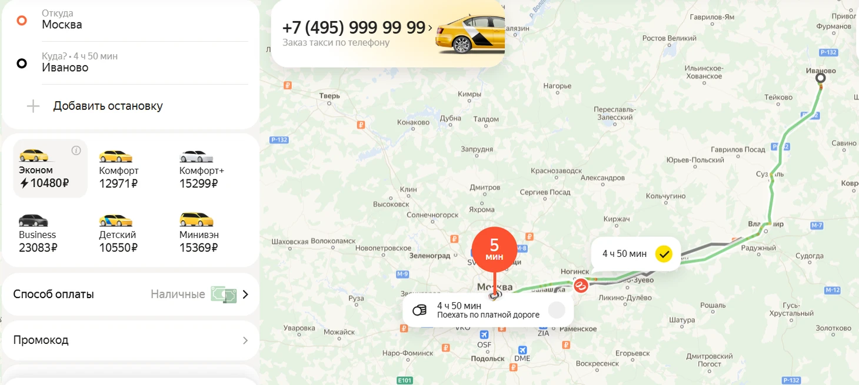Edit the Откуда Москва field
This screenshot has width=859, height=385.
131,20
